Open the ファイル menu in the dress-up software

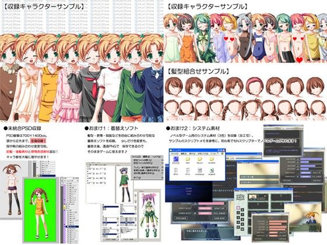(137, 156)
